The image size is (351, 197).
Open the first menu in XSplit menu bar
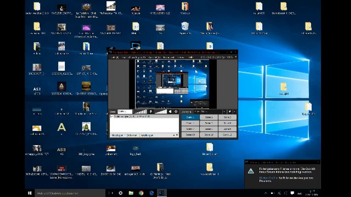[x=115, y=57]
